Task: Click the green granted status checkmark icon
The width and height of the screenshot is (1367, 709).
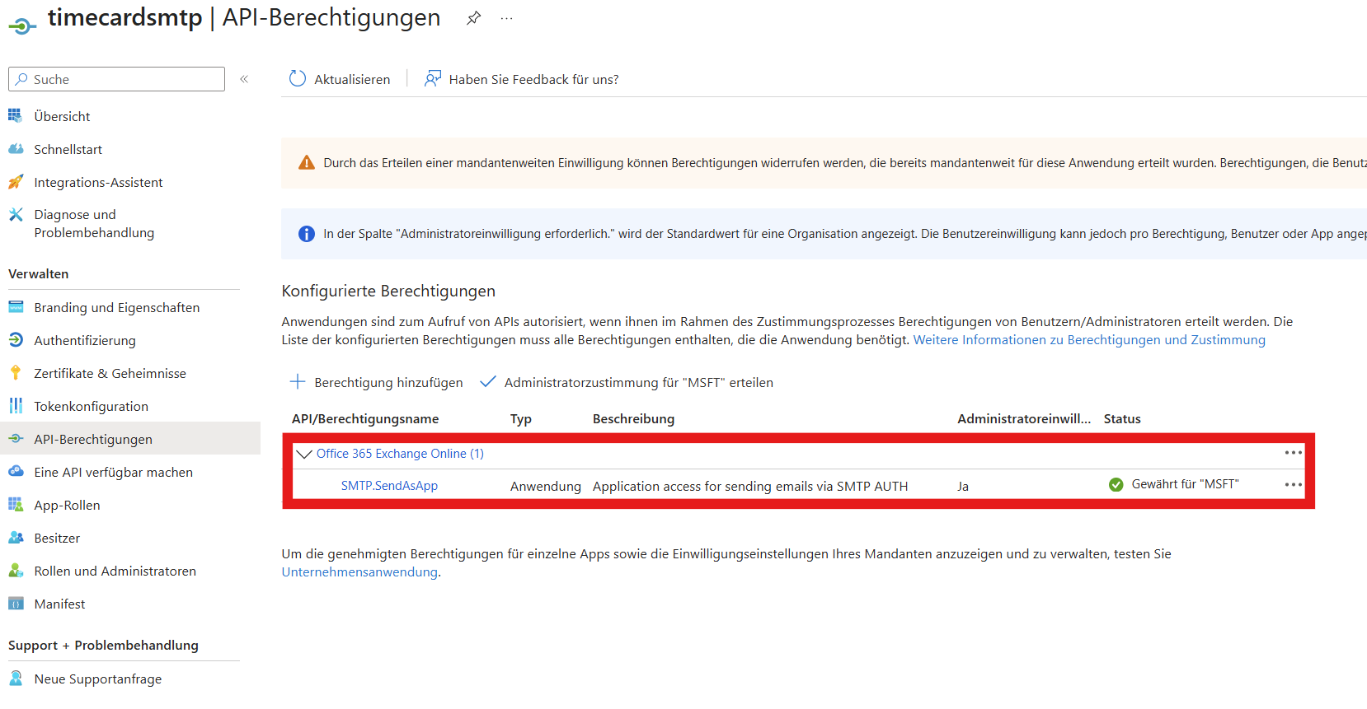Action: pos(1116,485)
